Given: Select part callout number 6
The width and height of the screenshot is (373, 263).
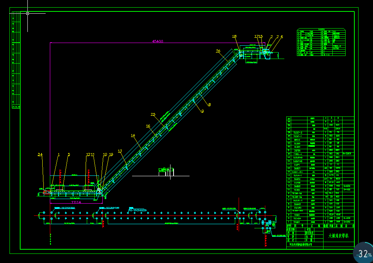Looking at the screenshot, I should coord(282,37).
